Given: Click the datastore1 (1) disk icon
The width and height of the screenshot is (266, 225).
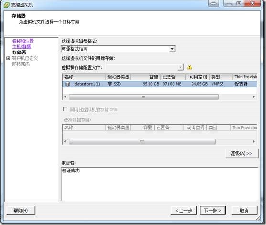Looking at the screenshot, I should coord(68,84).
